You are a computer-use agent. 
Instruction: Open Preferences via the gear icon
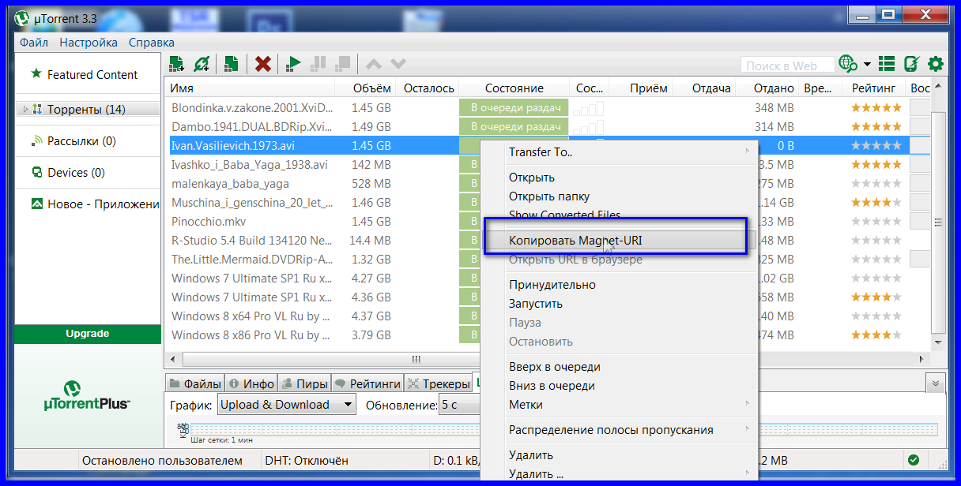pos(936,64)
